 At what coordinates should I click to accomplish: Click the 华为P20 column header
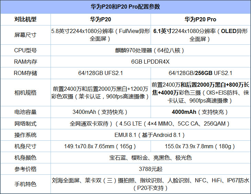point(100,20)
